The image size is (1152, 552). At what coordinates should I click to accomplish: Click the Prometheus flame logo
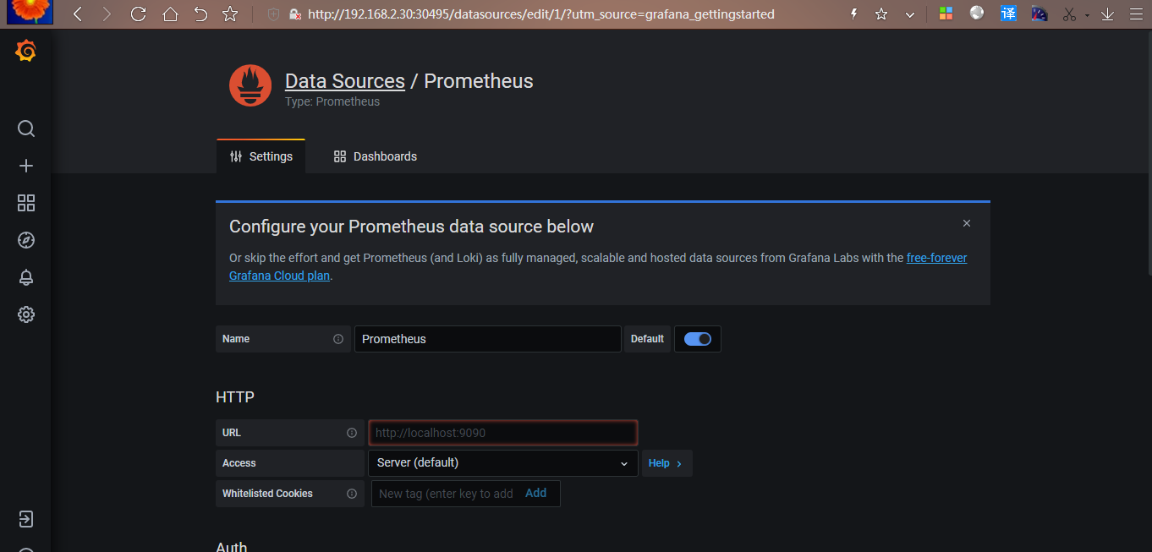[x=250, y=86]
